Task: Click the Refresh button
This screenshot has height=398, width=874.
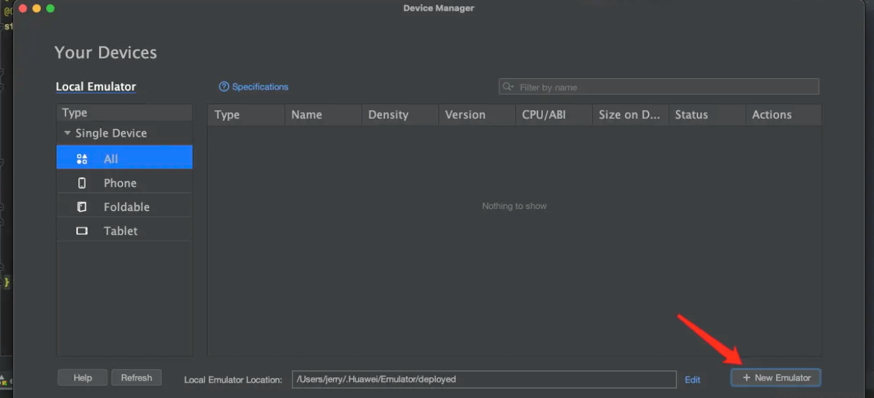Action: coord(137,378)
